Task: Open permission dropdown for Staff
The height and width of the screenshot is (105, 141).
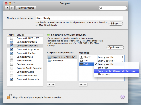Action: tap(111, 61)
